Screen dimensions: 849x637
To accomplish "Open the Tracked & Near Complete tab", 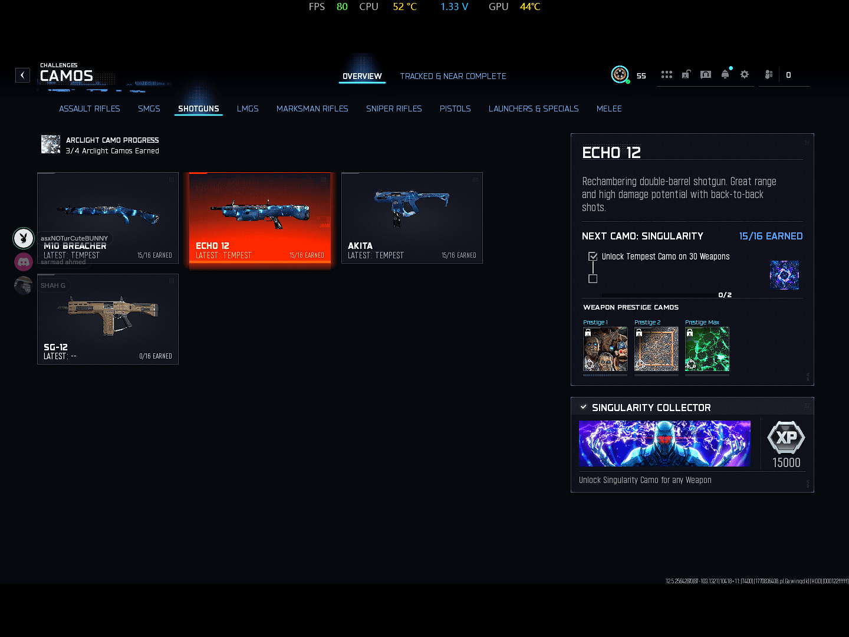I will tap(453, 77).
